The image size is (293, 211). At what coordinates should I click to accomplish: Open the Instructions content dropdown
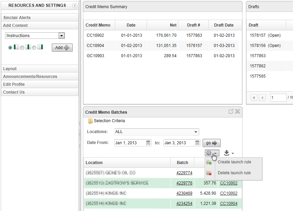(61, 36)
